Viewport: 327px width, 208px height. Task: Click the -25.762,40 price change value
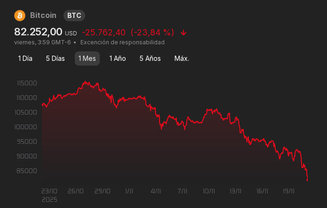(104, 33)
